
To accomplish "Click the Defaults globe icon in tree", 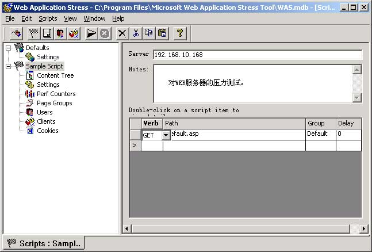I will point(19,48).
